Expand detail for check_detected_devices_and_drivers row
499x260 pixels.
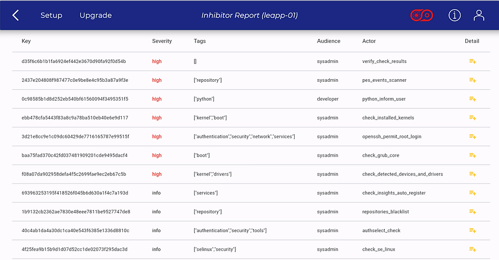tap(472, 174)
